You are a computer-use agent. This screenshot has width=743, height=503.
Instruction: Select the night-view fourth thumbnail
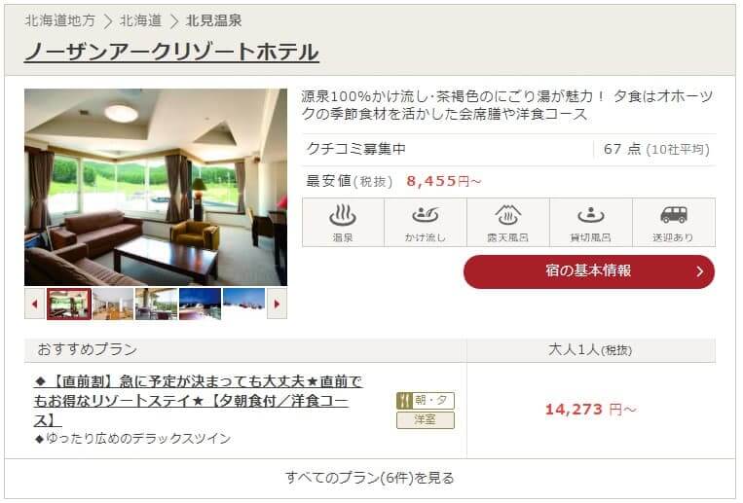tap(200, 304)
